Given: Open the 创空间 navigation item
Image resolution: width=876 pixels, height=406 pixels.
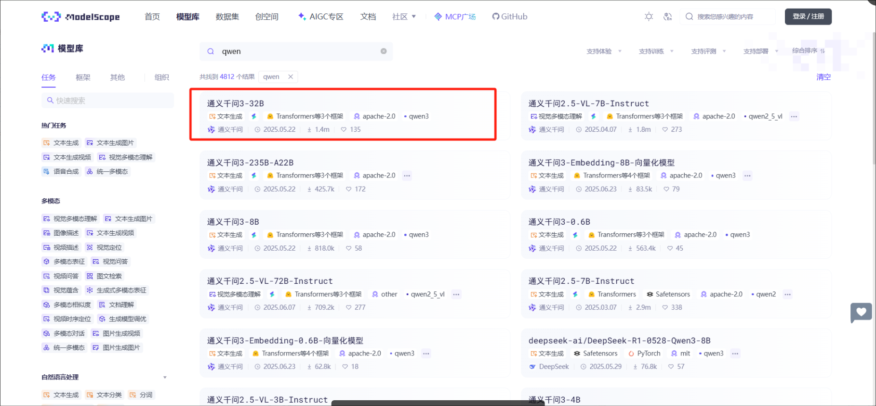Looking at the screenshot, I should click(x=267, y=17).
